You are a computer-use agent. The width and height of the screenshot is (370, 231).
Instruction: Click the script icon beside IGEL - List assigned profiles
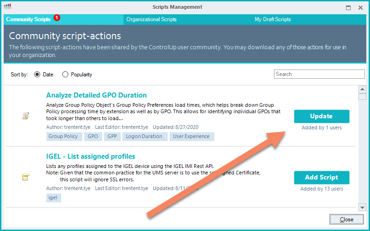25,177
